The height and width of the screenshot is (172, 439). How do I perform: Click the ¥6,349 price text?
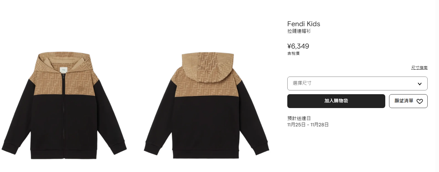tap(298, 46)
